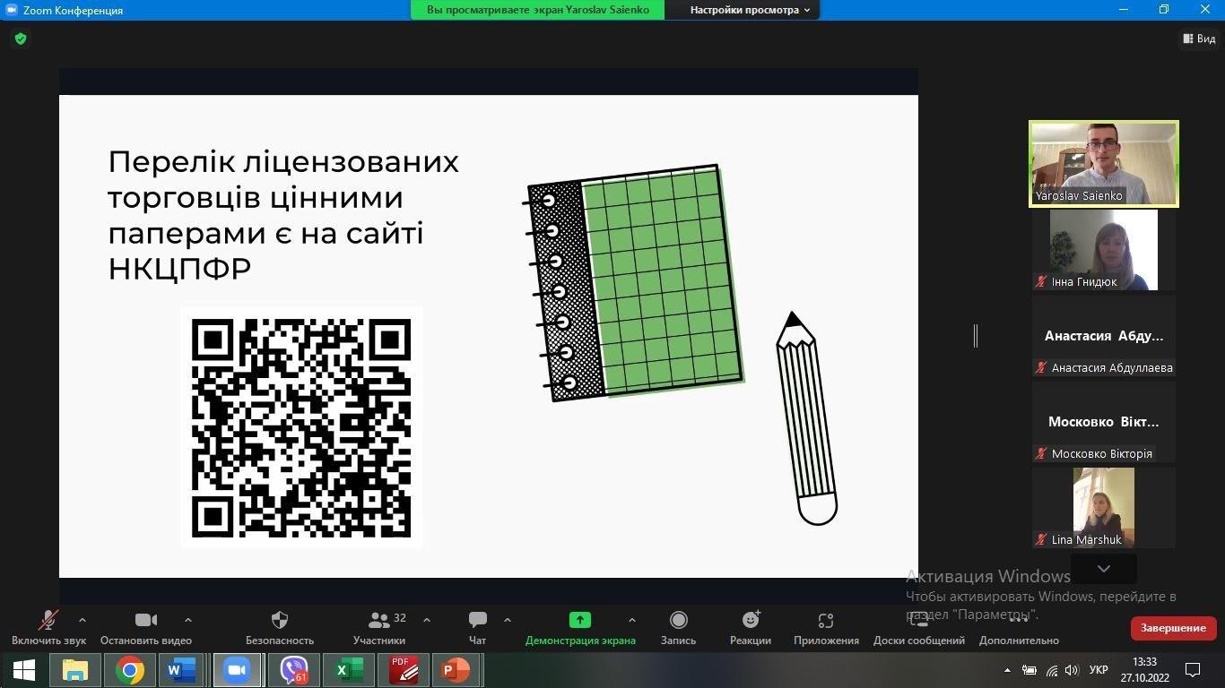The image size is (1225, 688).
Task: Open the Вид view menu
Action: click(x=1199, y=39)
